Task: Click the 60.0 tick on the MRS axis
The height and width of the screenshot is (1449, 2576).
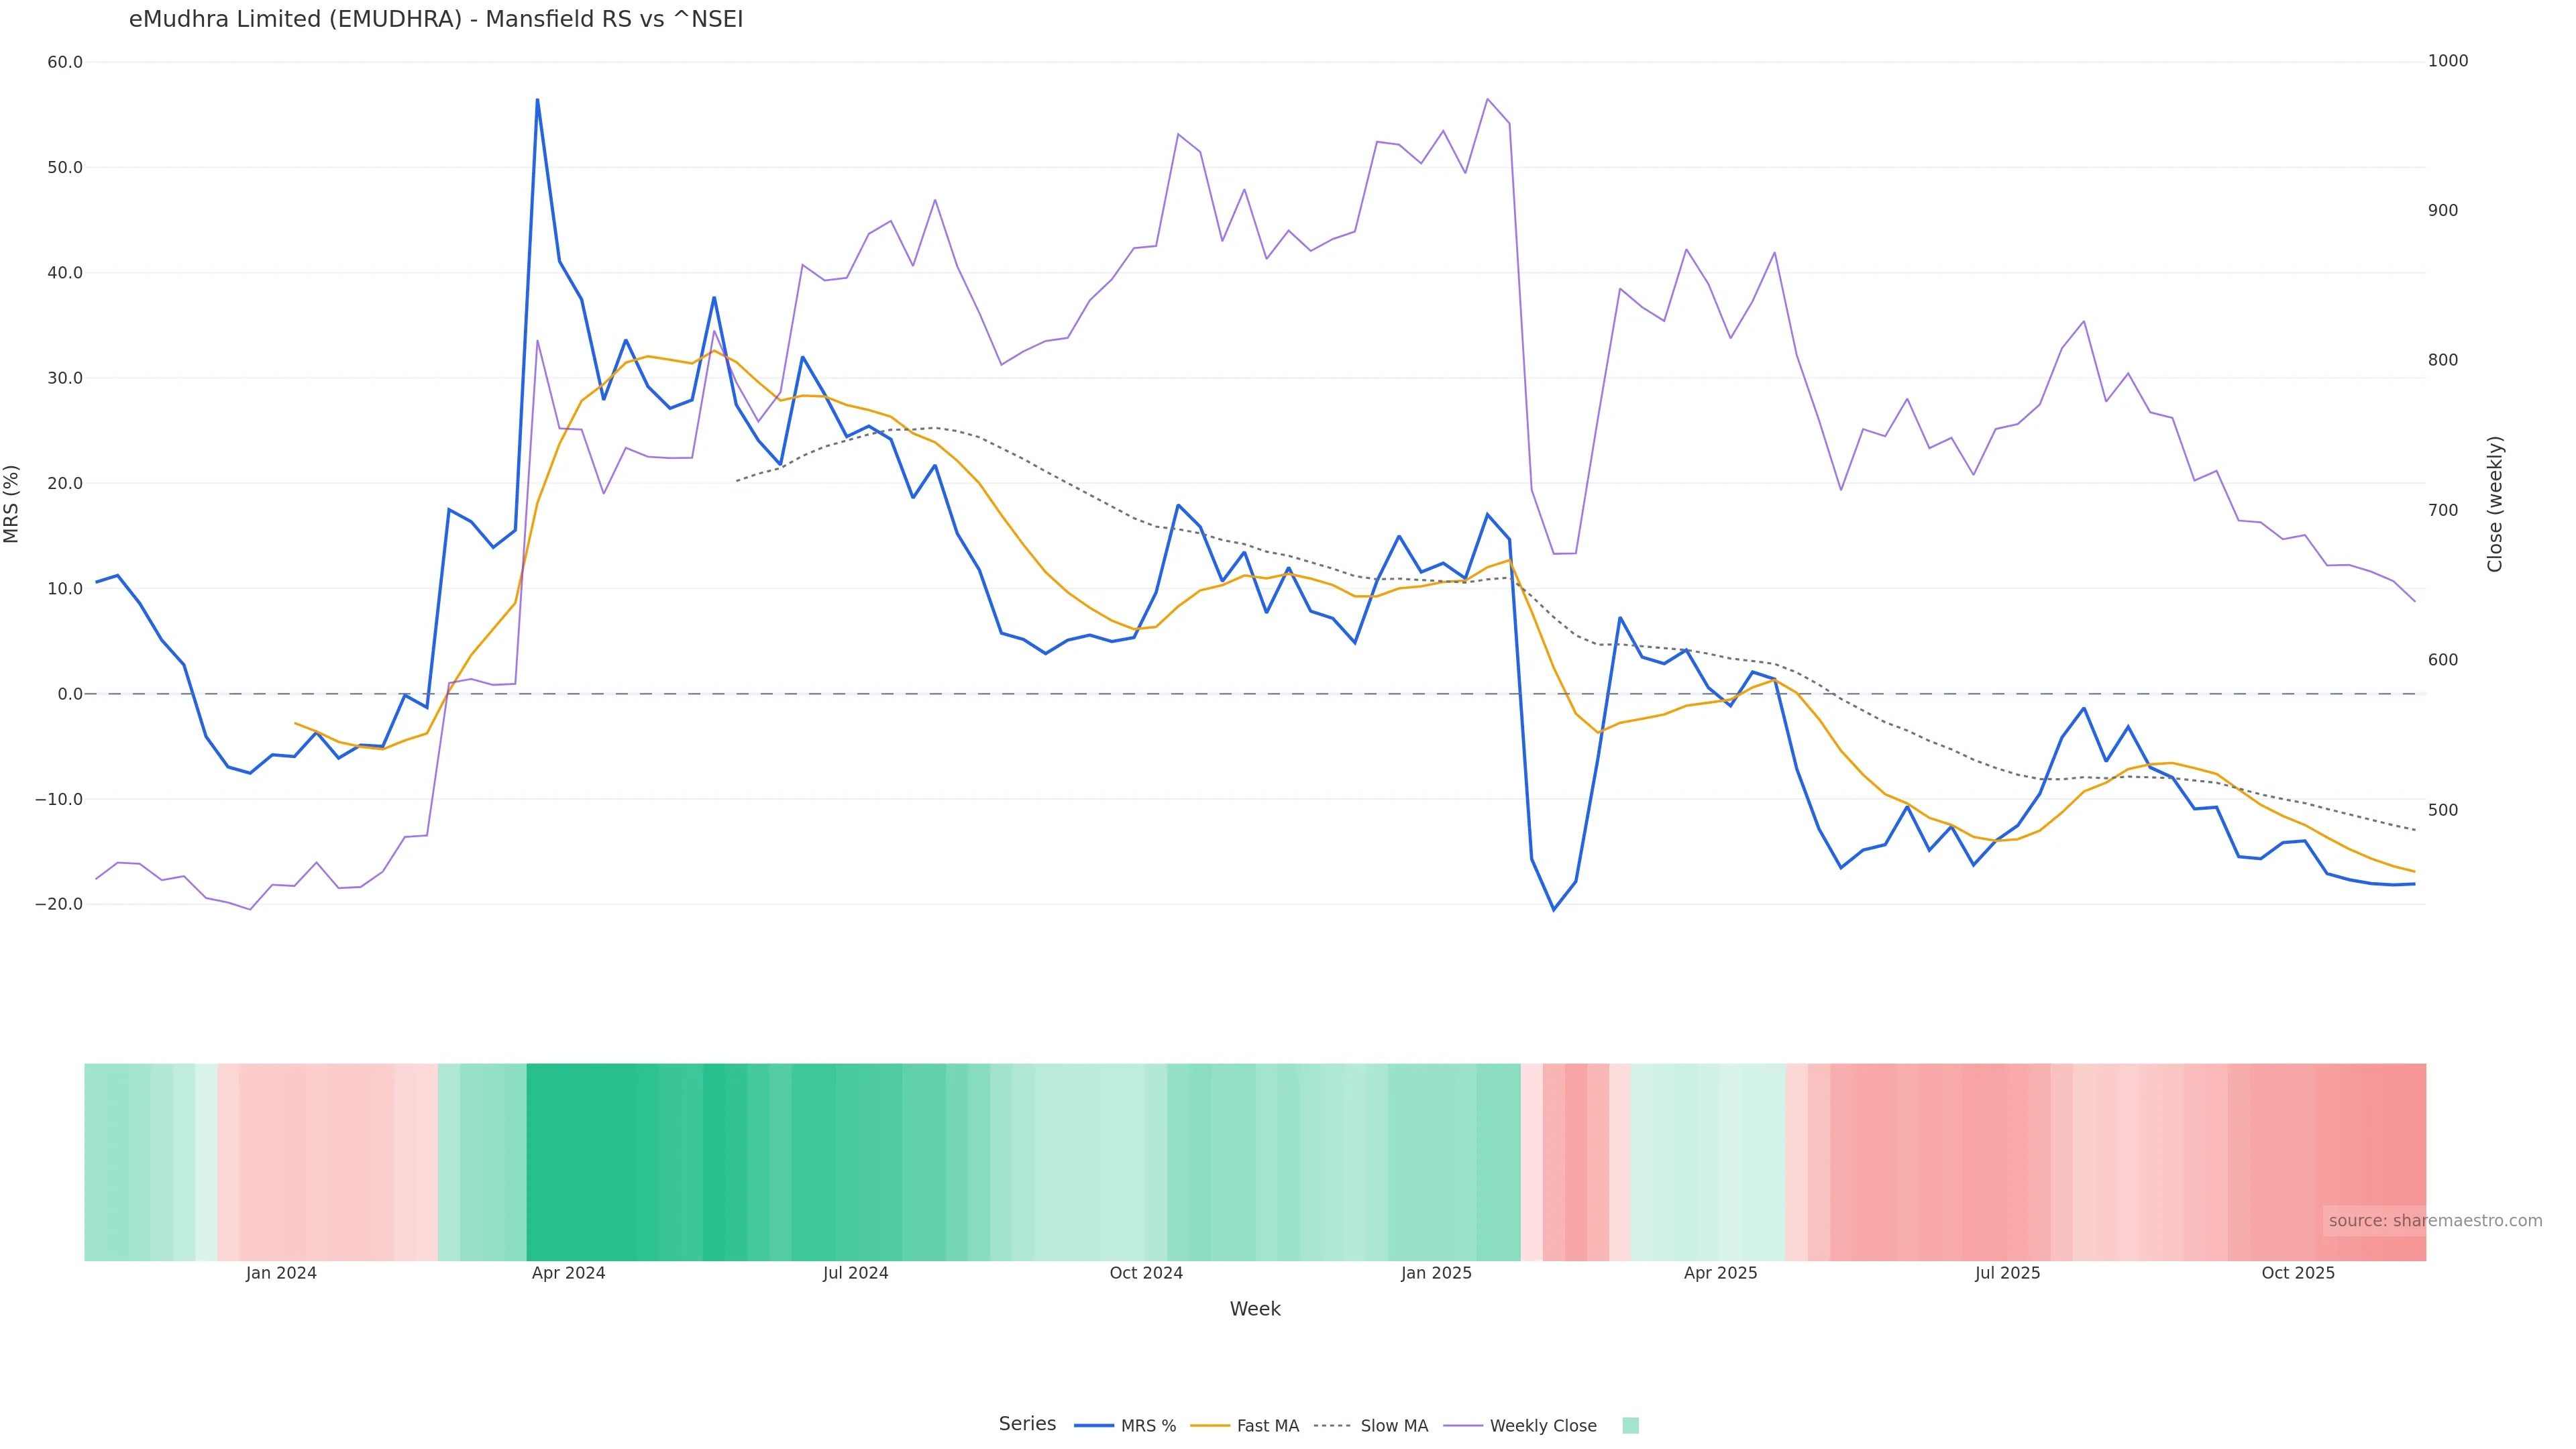Action: pyautogui.click(x=65, y=62)
